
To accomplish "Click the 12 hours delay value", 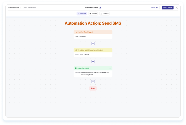I will [x=86, y=55].
